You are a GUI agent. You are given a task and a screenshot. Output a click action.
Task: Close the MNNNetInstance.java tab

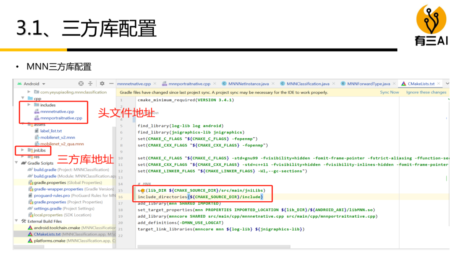[x=273, y=83]
